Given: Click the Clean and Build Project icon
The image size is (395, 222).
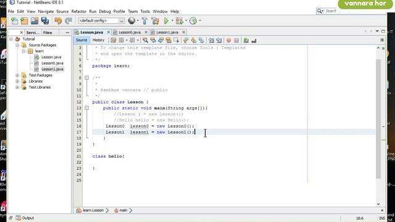Looking at the screenshot, I should [155, 20].
